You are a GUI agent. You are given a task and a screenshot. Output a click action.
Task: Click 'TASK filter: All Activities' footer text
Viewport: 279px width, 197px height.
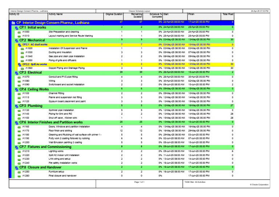195,182
